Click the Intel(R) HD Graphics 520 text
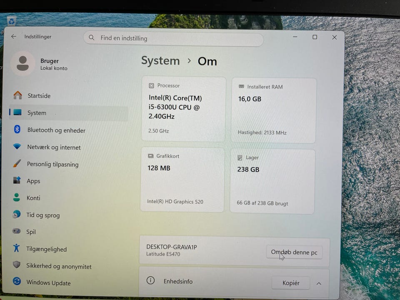 pyautogui.click(x=175, y=202)
